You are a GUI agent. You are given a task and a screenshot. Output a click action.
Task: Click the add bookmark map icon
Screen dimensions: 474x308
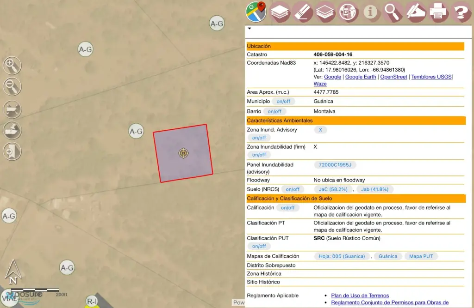click(12, 151)
